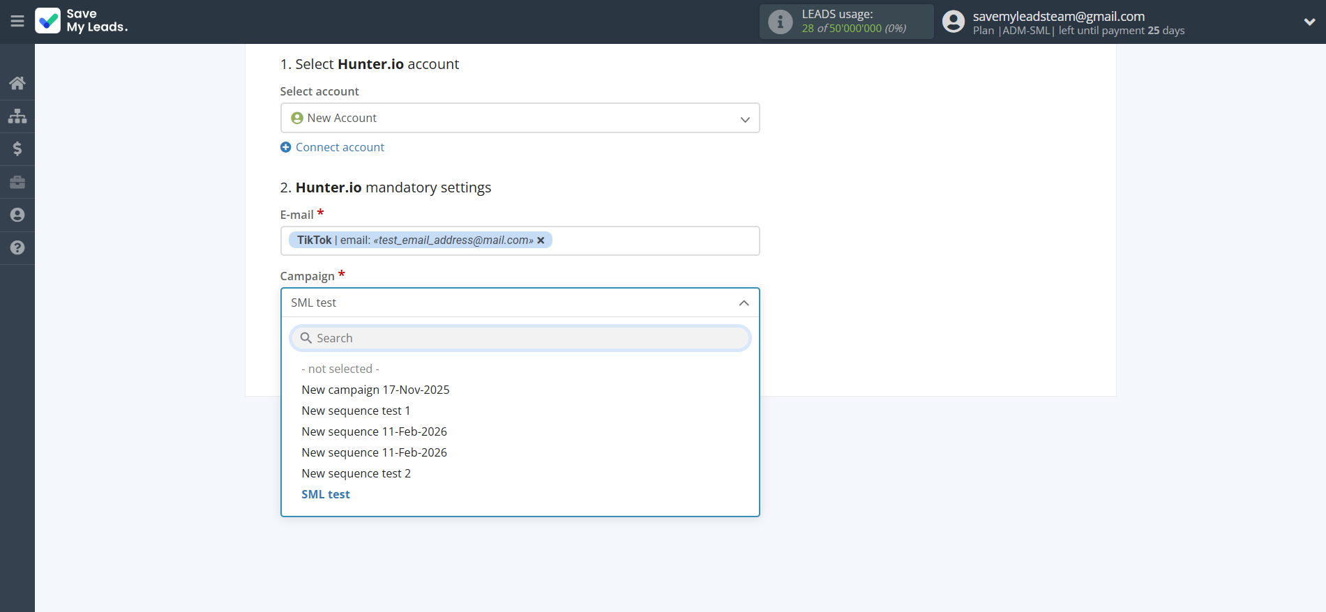The image size is (1326, 612).
Task: Choose 'New campaign 17-Nov-2025' option
Action: click(375, 390)
